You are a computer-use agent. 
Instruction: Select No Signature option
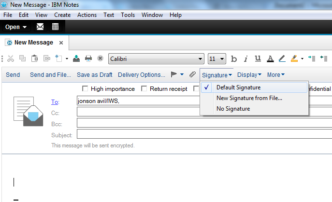(x=254, y=109)
